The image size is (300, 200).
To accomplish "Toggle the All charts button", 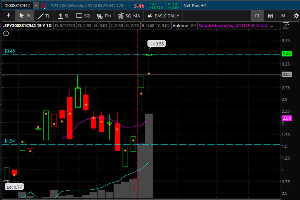I will pos(283,16).
